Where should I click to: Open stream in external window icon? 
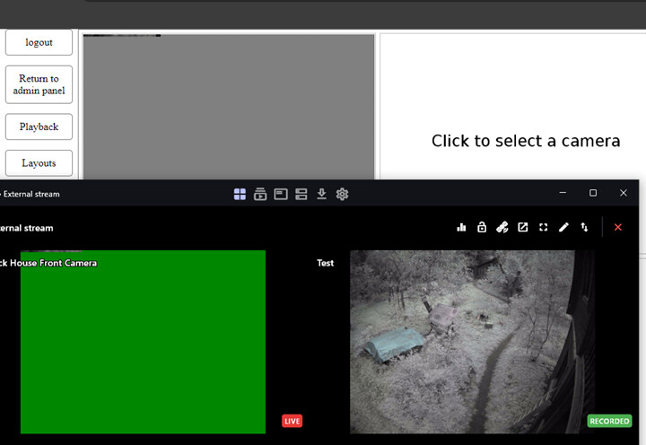click(x=523, y=228)
